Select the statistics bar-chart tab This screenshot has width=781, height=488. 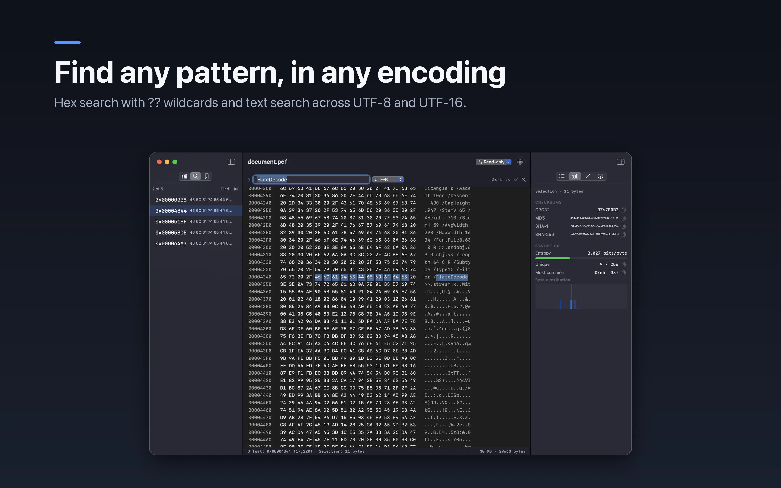click(x=575, y=176)
